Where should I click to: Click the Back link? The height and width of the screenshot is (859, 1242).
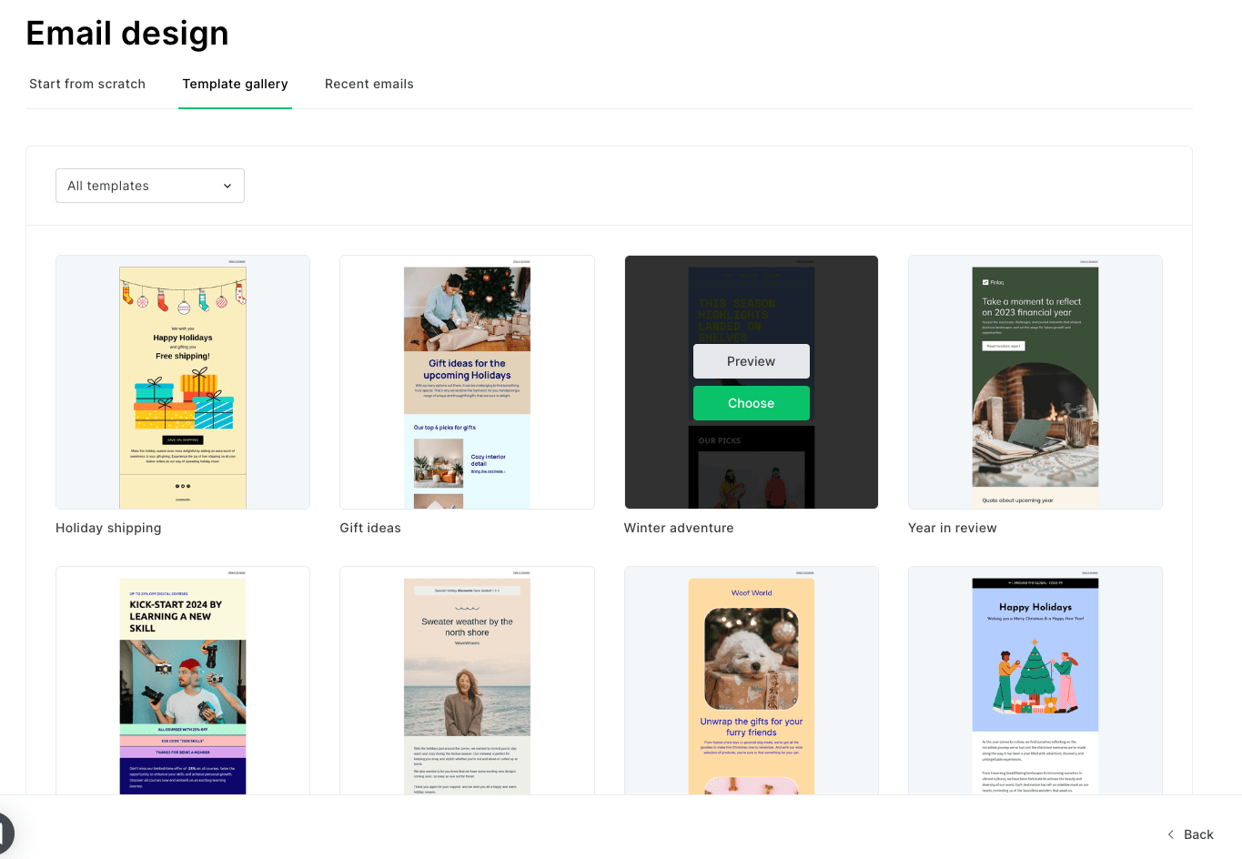pyautogui.click(x=1198, y=834)
